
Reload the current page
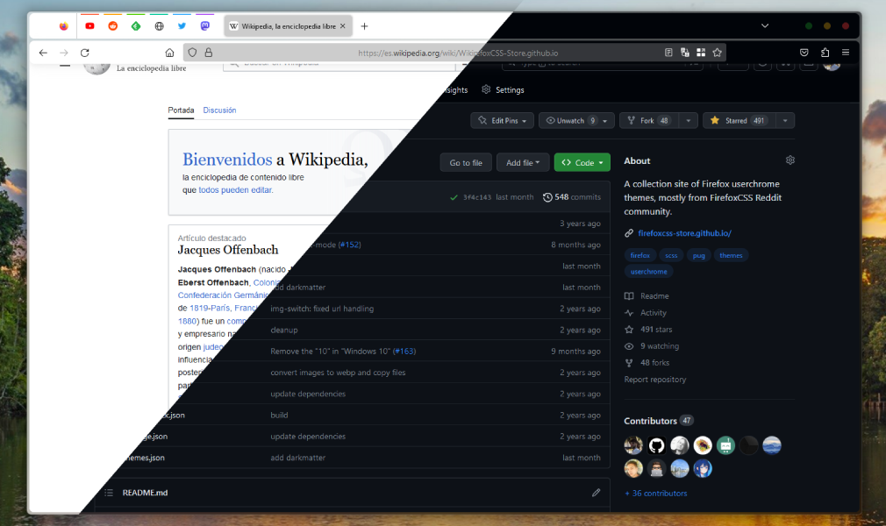click(x=85, y=53)
